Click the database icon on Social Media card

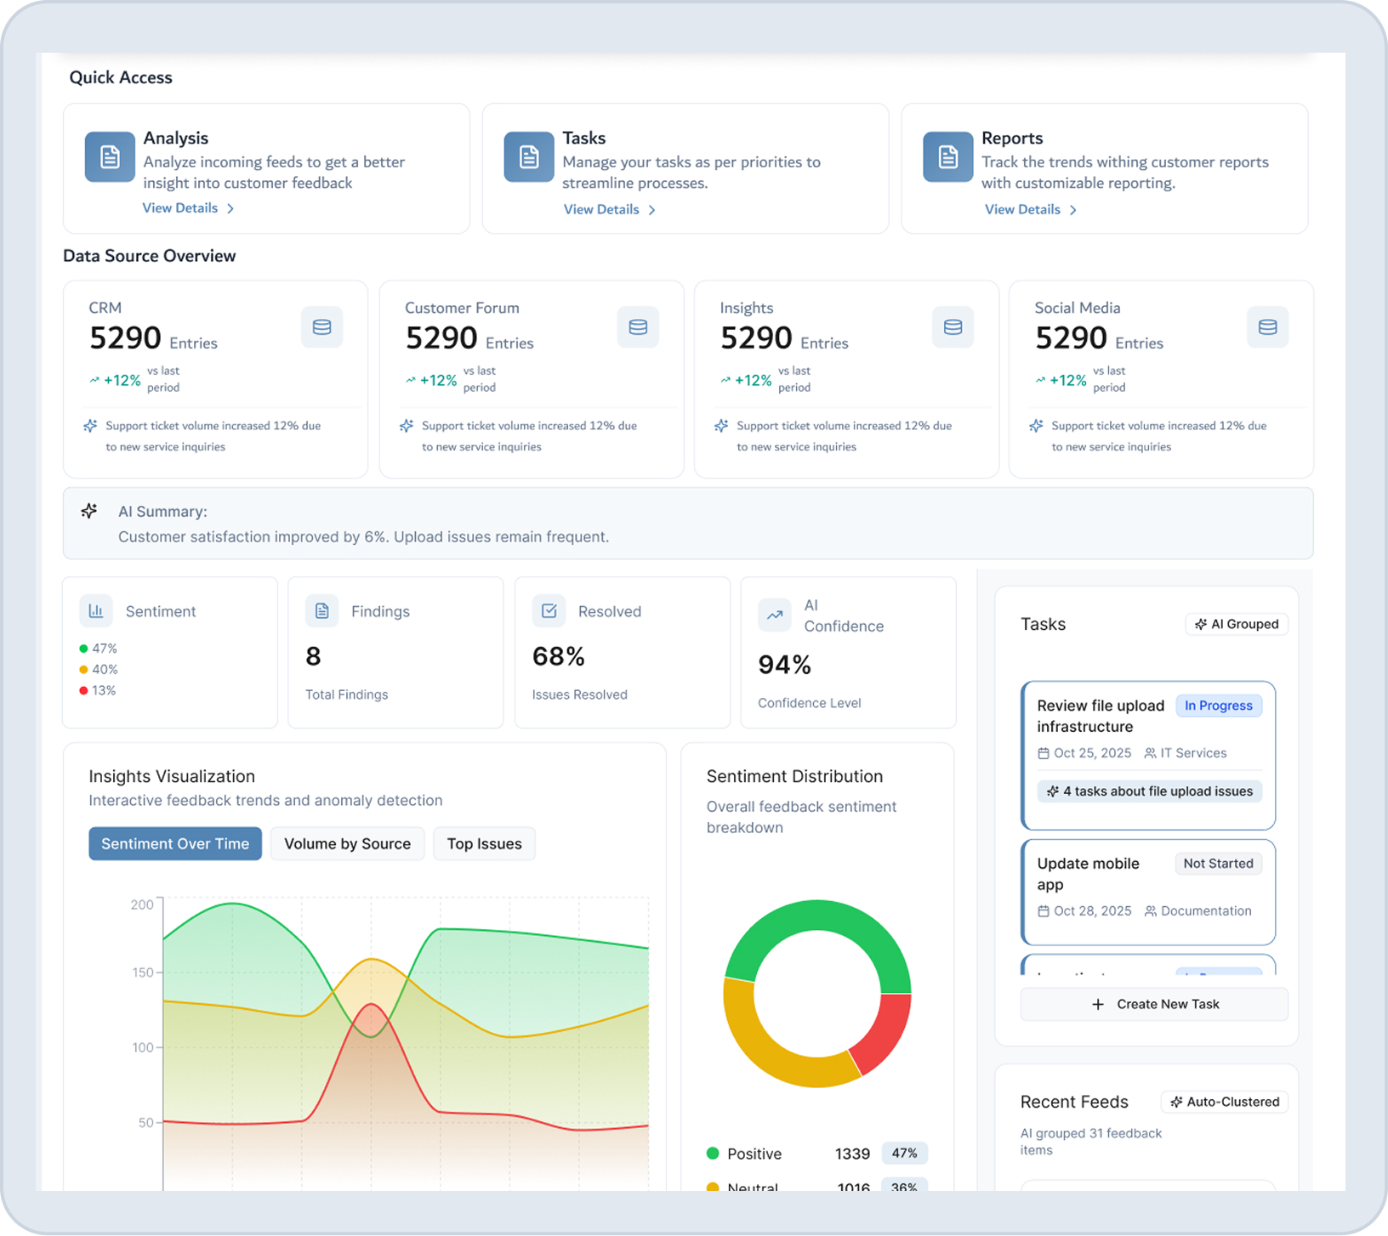[1268, 326]
